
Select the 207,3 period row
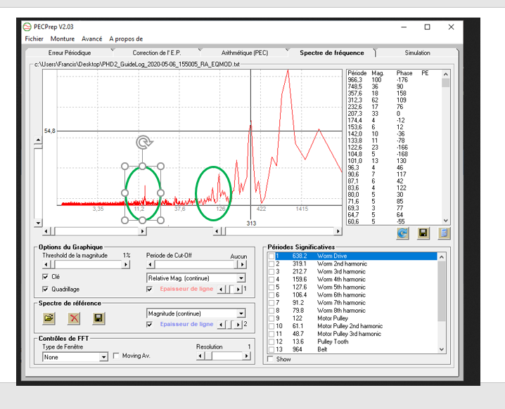point(393,114)
